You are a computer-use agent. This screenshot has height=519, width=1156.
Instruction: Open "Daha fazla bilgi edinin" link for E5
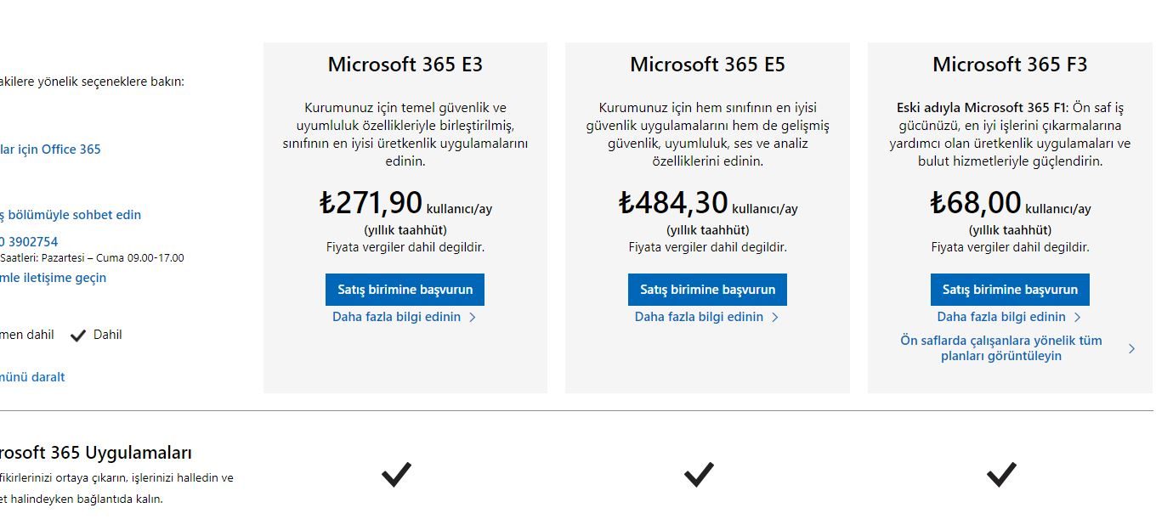coord(699,317)
